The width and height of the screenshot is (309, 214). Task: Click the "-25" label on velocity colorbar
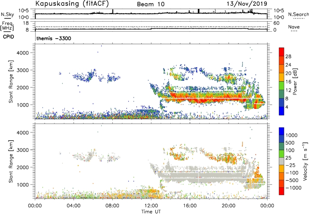(x=290, y=165)
